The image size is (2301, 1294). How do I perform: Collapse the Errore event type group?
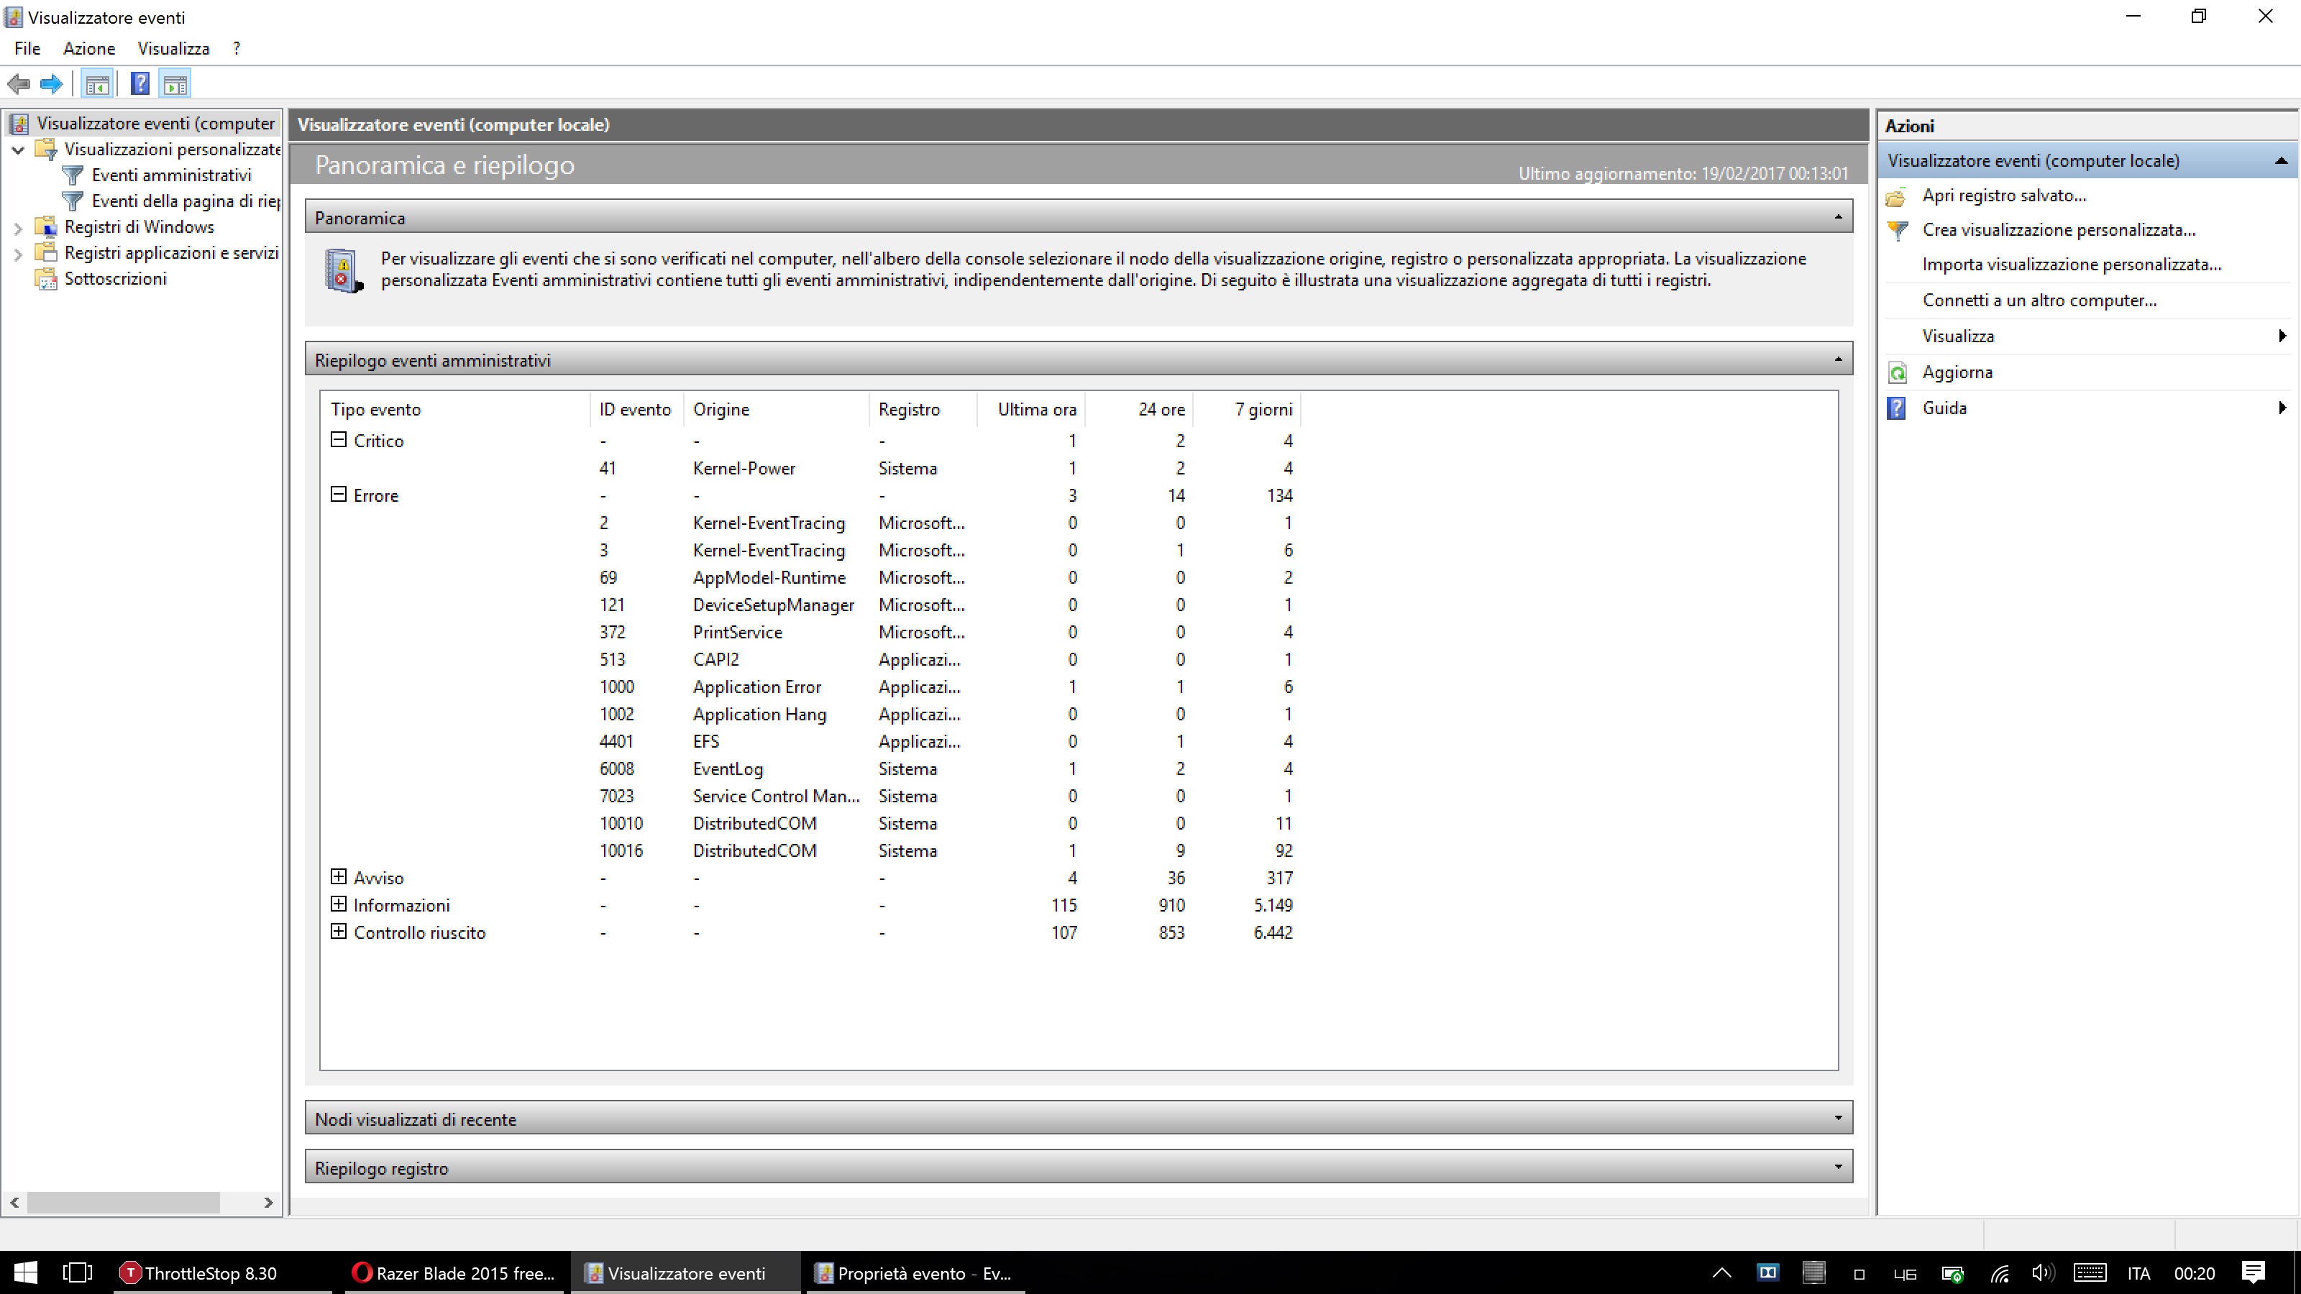tap(339, 494)
